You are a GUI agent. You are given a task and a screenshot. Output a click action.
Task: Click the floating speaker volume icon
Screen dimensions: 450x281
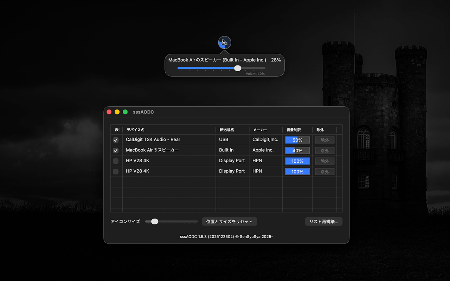click(x=225, y=43)
